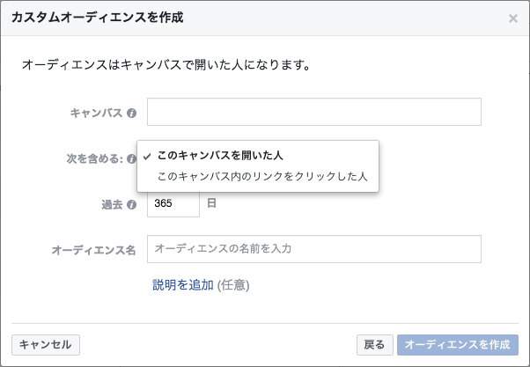Click the オーディエンス名 field label
Image resolution: width=530 pixels, height=367 pixels.
pyautogui.click(x=93, y=250)
